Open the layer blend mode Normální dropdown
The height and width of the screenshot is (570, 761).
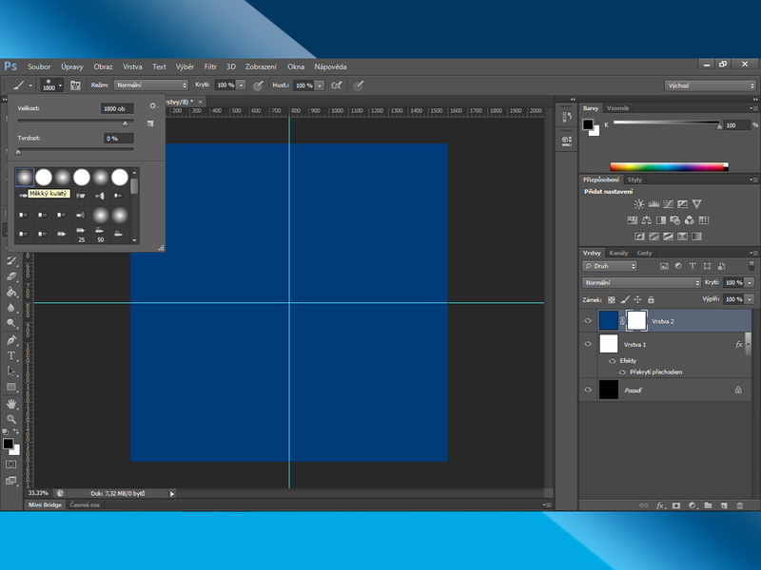[x=641, y=282]
